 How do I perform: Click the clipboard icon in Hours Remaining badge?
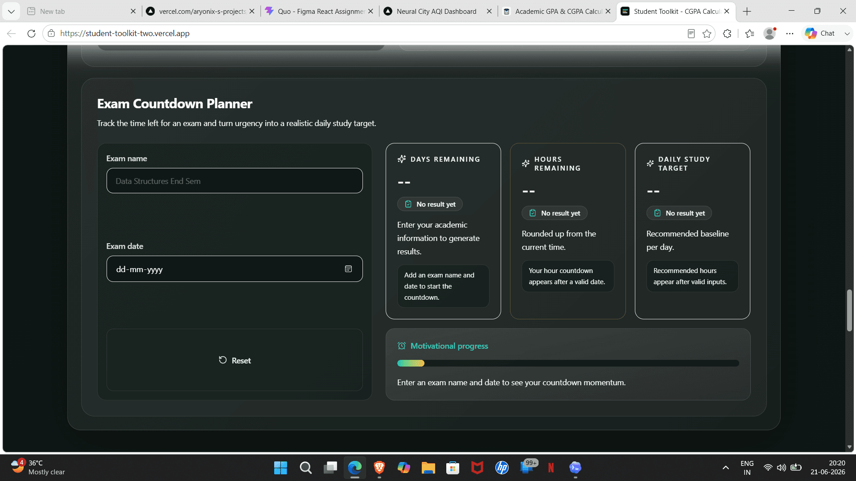[532, 213]
